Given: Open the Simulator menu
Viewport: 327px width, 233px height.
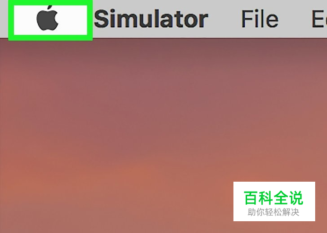Looking at the screenshot, I should click(151, 19).
